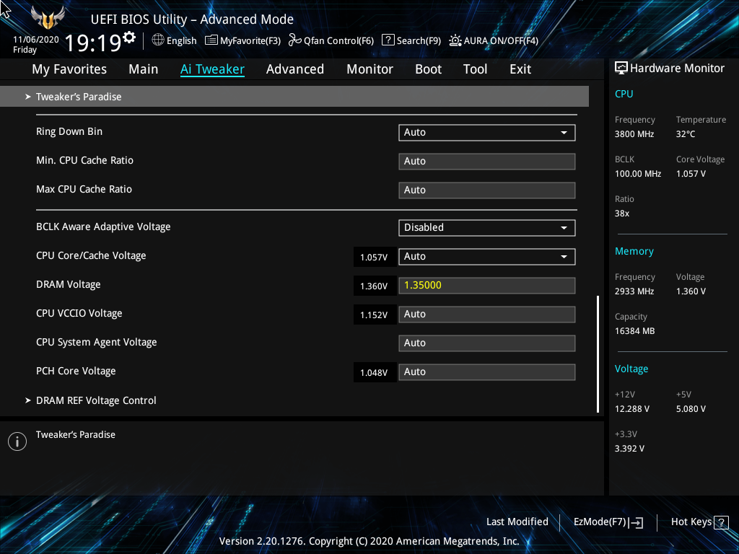Click the Hardware Monitor screen icon
This screenshot has width=739, height=554.
[x=621, y=69]
